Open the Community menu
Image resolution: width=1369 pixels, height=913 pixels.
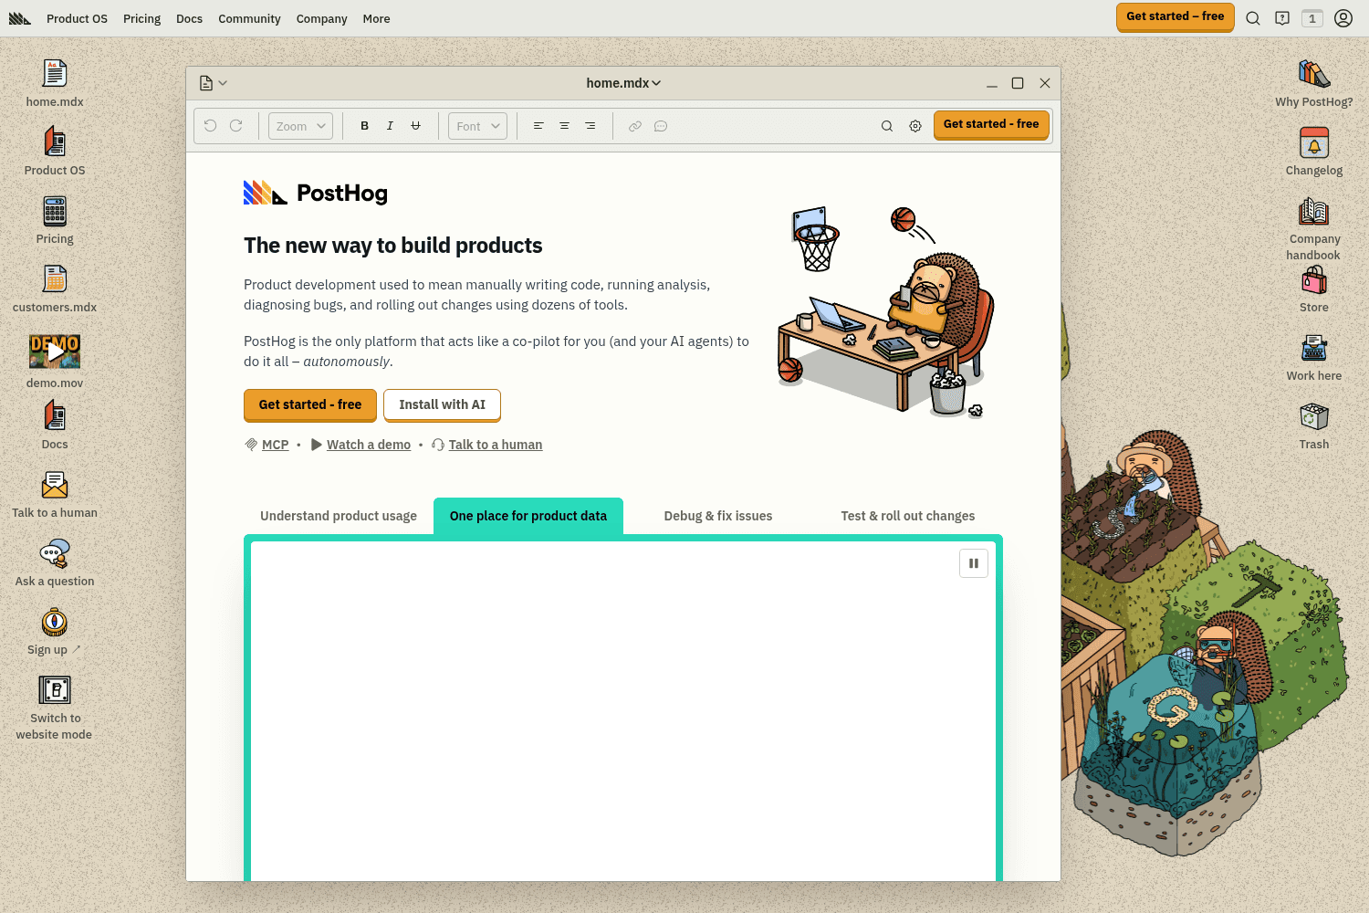pyautogui.click(x=249, y=18)
